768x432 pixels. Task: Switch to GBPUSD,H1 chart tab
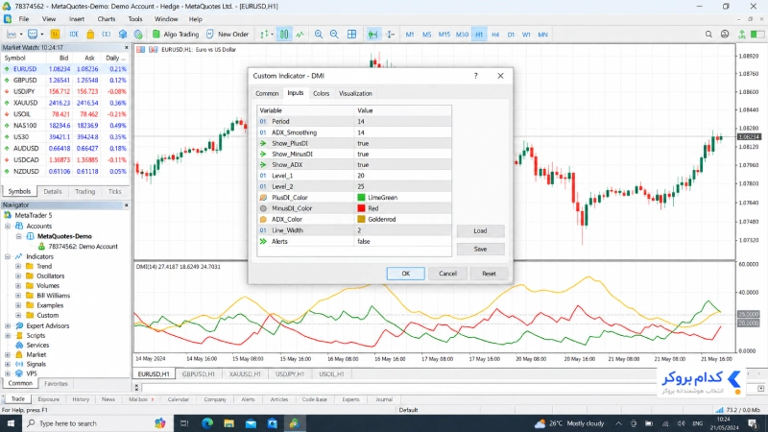tap(199, 373)
